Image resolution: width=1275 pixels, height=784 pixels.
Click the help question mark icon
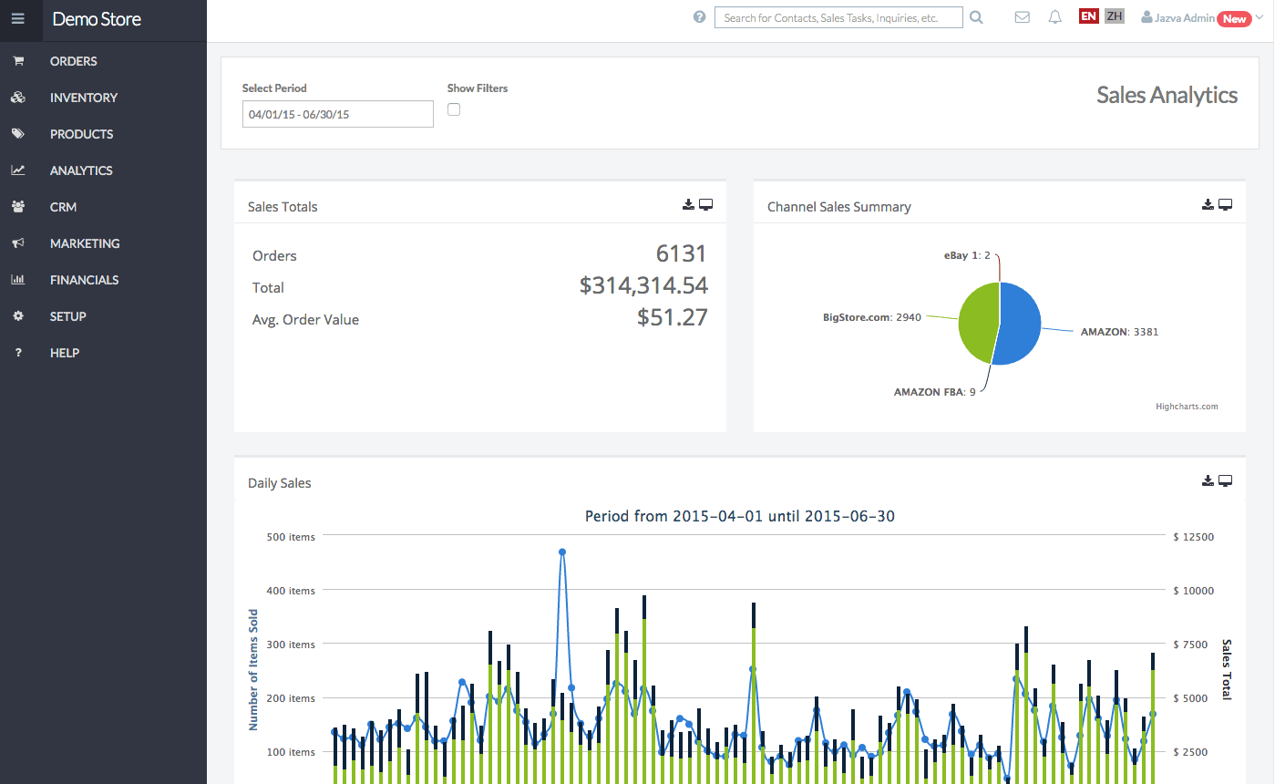pos(699,17)
